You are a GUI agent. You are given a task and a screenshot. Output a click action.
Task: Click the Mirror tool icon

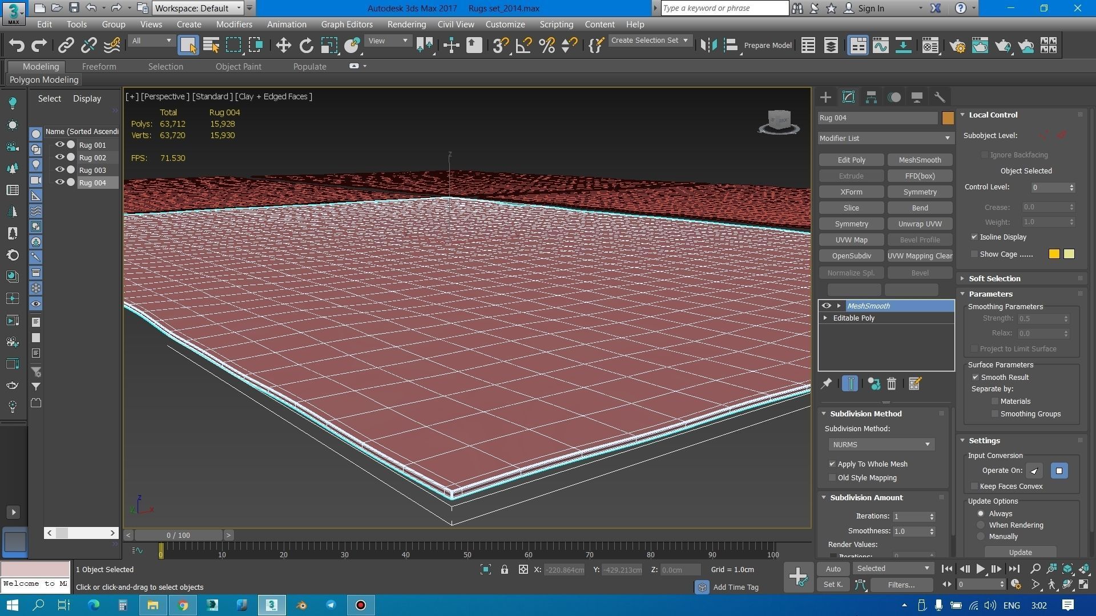[708, 46]
